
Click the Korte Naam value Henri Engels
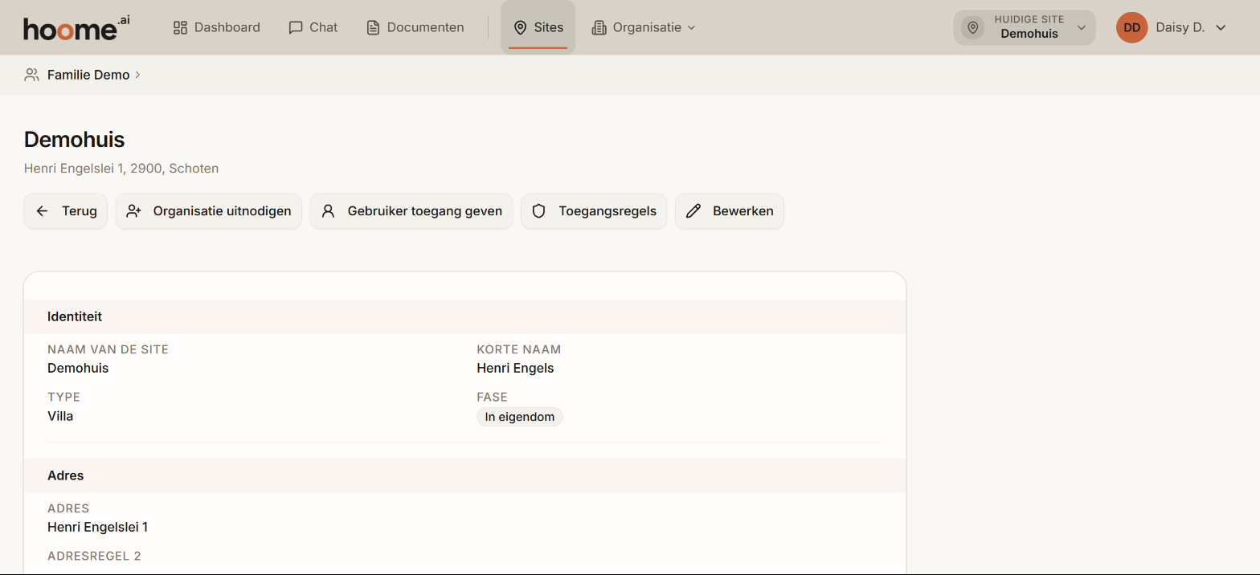pyautogui.click(x=515, y=369)
